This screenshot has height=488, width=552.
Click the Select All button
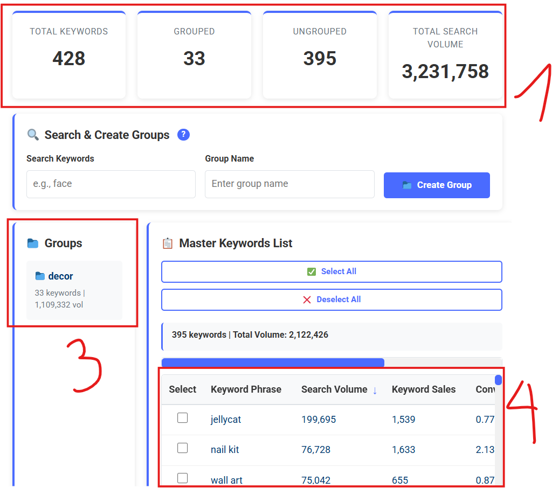[332, 271]
